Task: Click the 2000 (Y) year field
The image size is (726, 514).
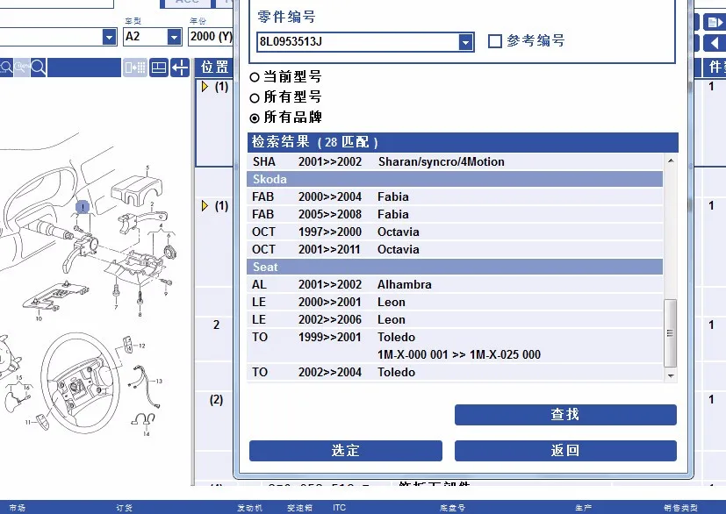Action: pos(211,37)
